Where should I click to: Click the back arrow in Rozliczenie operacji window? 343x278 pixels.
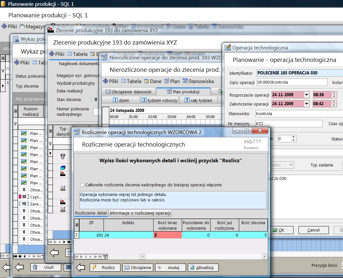80,267
